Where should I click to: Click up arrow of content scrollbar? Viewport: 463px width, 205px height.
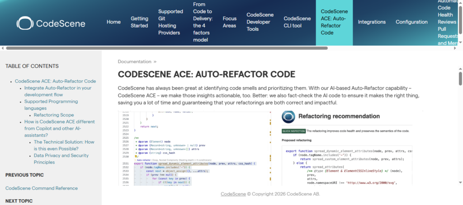460,69
